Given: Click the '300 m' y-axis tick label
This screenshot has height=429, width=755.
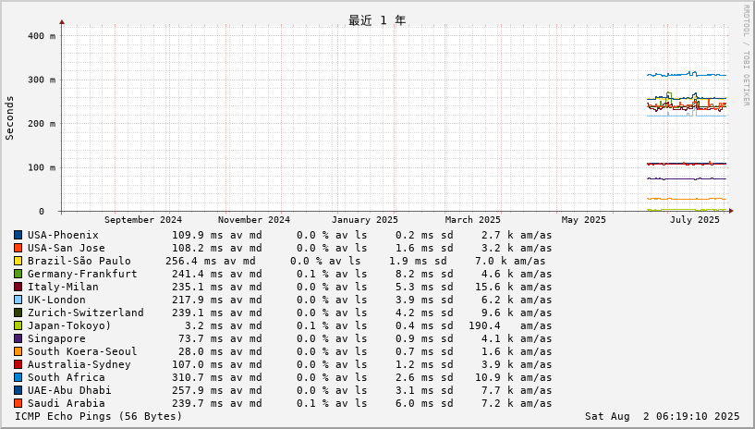Looking at the screenshot, I should [42, 80].
